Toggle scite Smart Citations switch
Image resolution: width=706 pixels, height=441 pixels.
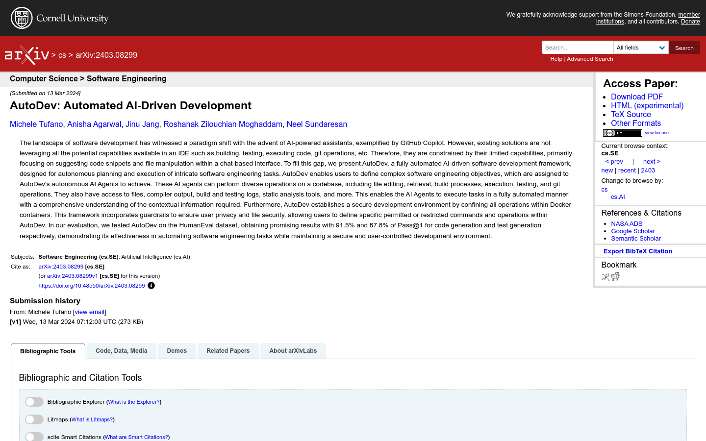click(x=34, y=437)
